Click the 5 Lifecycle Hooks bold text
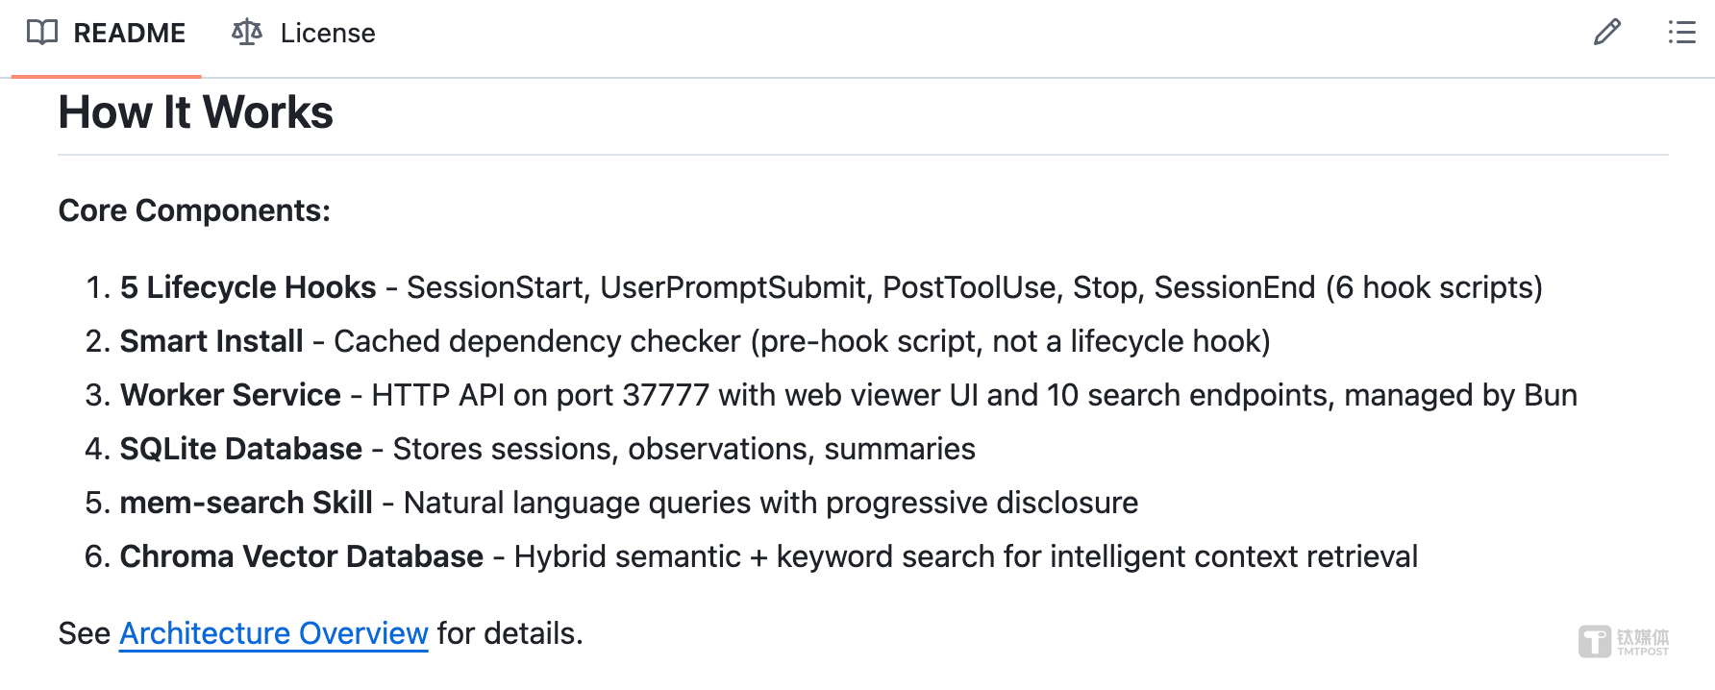Screen dimensions: 1715x690 point(248,287)
